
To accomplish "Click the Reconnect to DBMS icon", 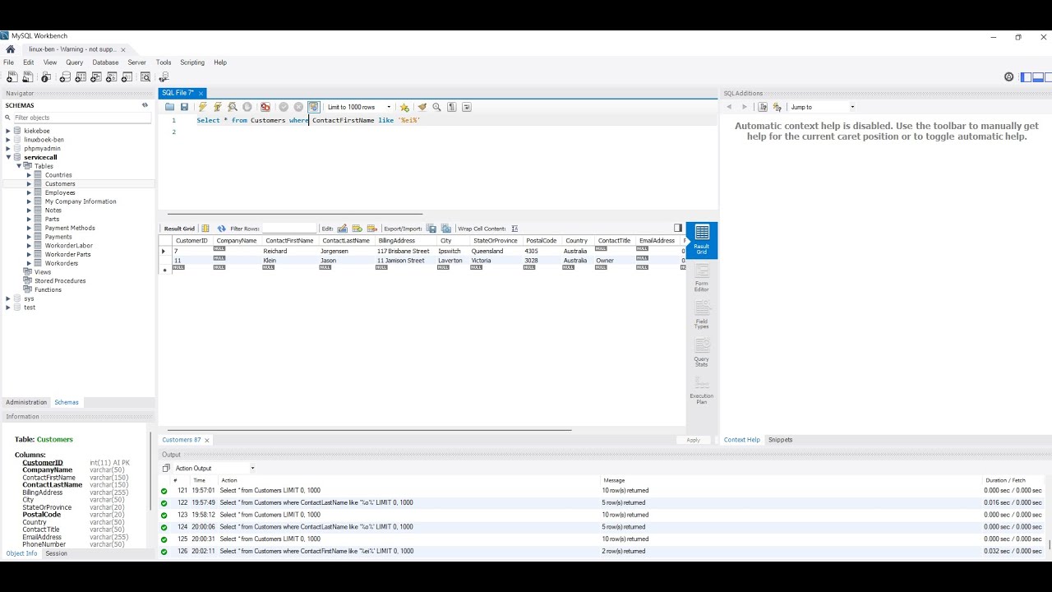I will (x=164, y=76).
